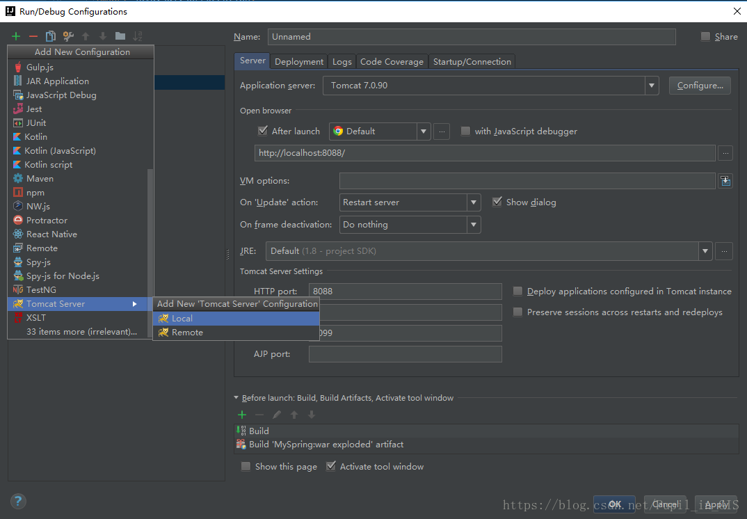This screenshot has width=747, height=519.
Task: Switch to the Deployment tab
Action: point(298,61)
